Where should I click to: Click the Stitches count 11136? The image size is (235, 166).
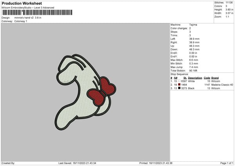click(229, 3)
